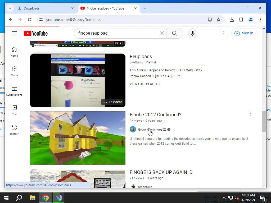Click the browser forward arrow
The width and height of the screenshot is (271, 203).
[20, 20]
